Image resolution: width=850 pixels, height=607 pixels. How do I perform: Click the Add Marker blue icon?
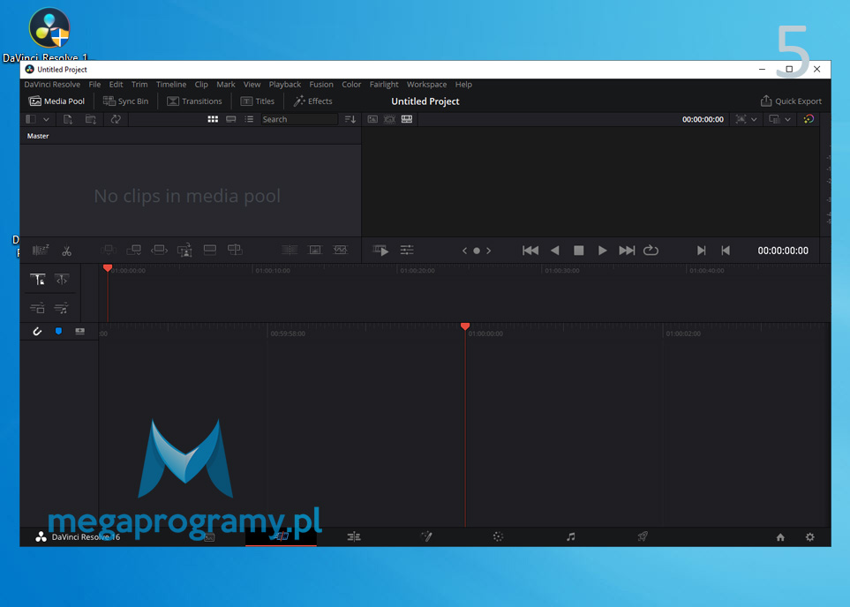pyautogui.click(x=58, y=331)
